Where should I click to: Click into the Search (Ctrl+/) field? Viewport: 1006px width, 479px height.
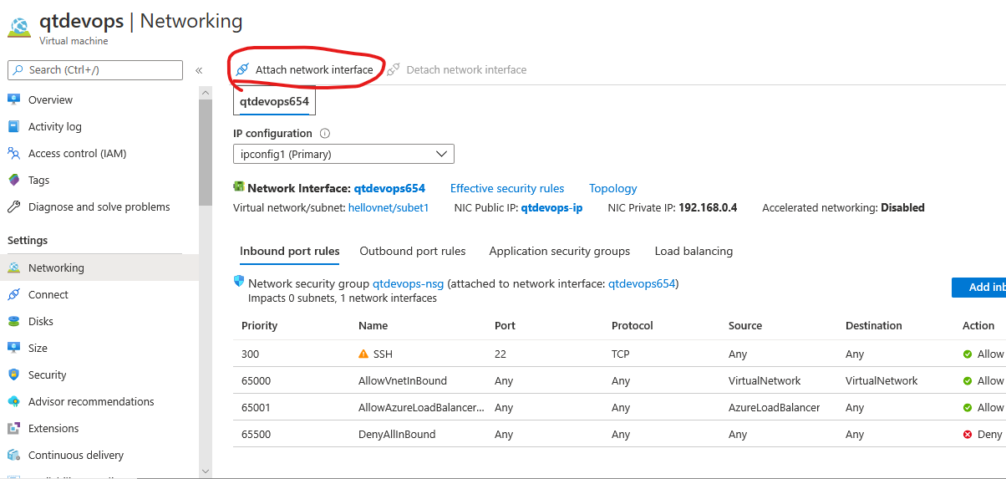tap(94, 70)
